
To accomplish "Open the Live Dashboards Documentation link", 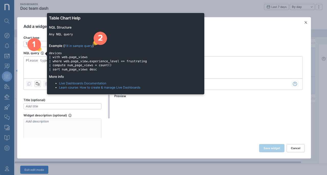I will [x=83, y=83].
